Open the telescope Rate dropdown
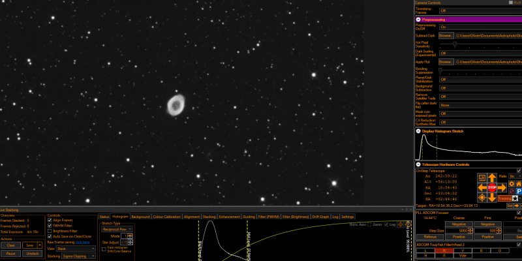The width and height of the screenshot is (522, 261). (515, 176)
